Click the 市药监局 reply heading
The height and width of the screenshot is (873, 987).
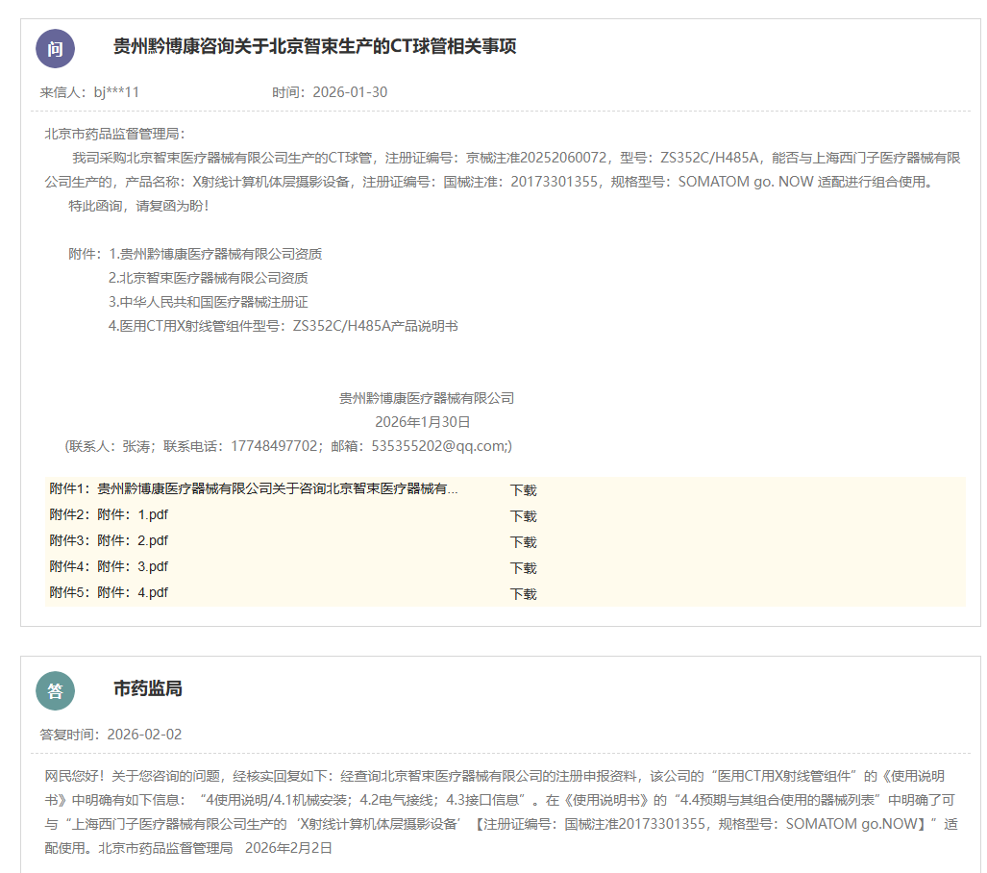pyautogui.click(x=147, y=688)
